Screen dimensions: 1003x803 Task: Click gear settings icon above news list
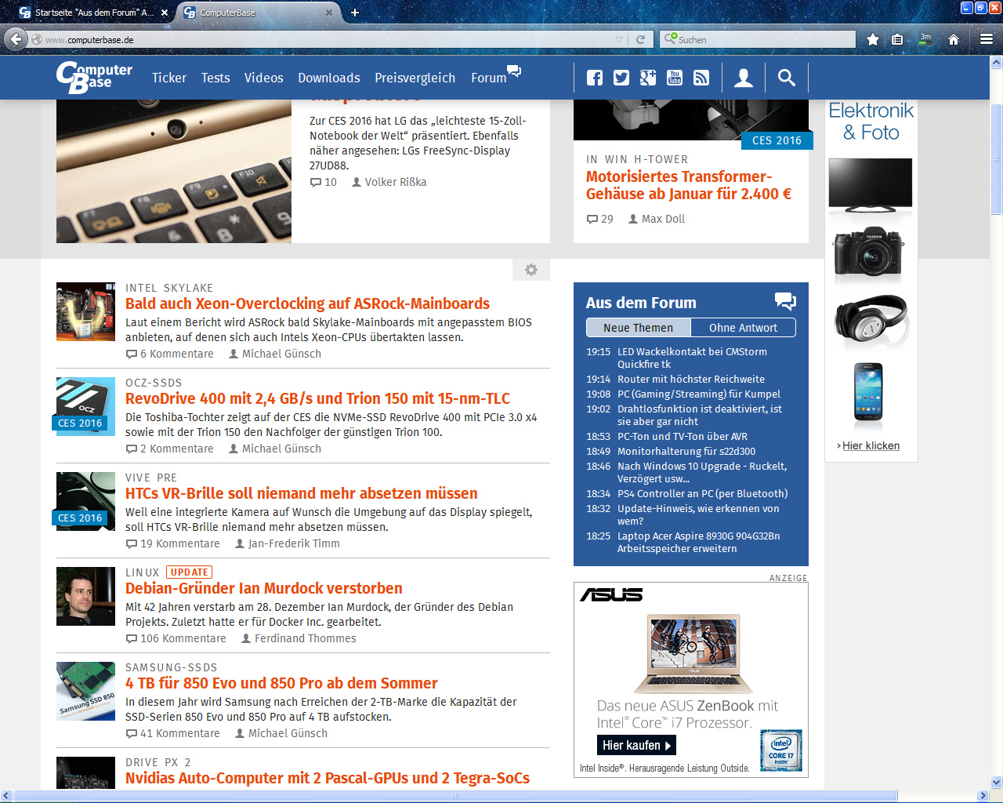[531, 270]
